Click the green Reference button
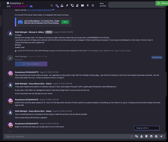168x142 pixels. 162,3
